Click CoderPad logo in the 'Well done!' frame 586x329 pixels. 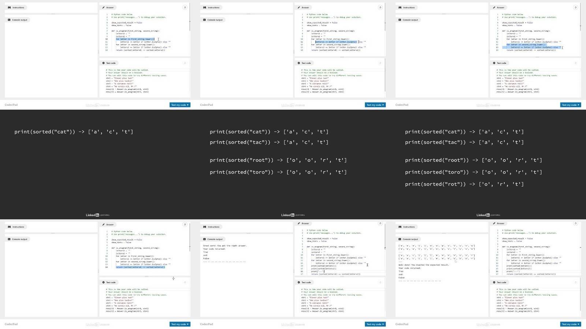point(402,324)
